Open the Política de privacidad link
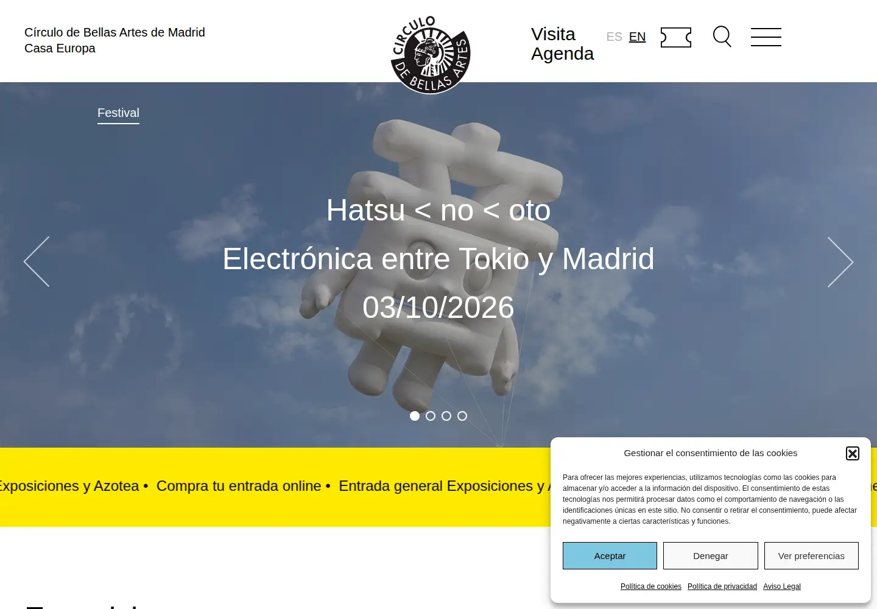Image resolution: width=877 pixels, height=609 pixels. [722, 586]
